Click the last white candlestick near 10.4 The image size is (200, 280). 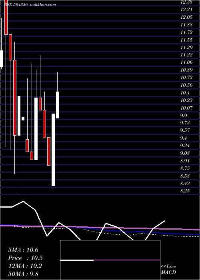[x=58, y=105]
